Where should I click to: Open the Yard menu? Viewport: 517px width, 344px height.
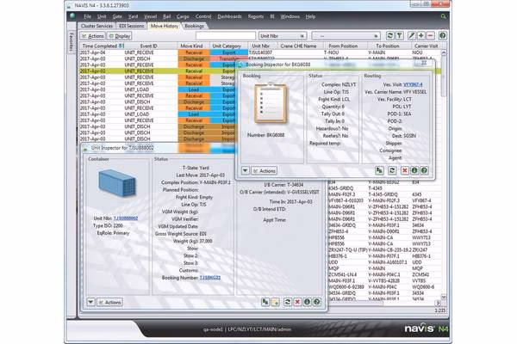(x=134, y=16)
